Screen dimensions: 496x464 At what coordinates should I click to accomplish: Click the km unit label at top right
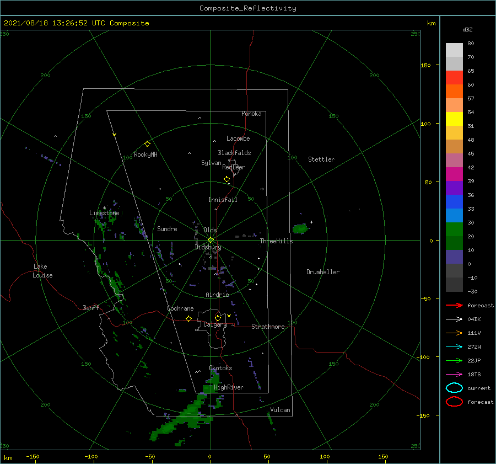[x=432, y=23]
